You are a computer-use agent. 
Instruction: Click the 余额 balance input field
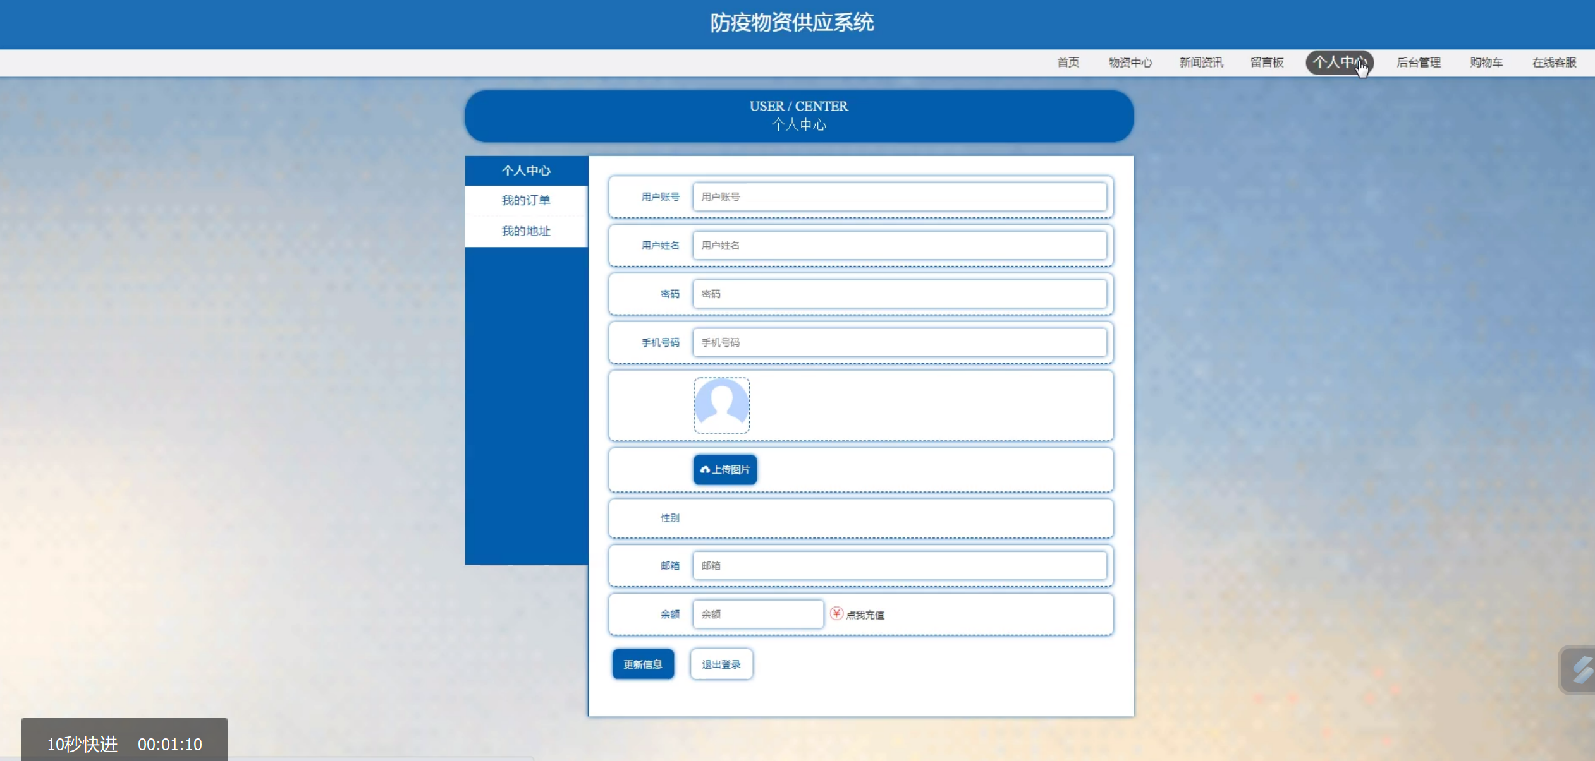(x=757, y=614)
